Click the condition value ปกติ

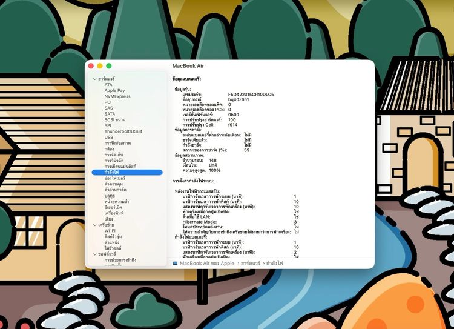pyautogui.click(x=213, y=165)
